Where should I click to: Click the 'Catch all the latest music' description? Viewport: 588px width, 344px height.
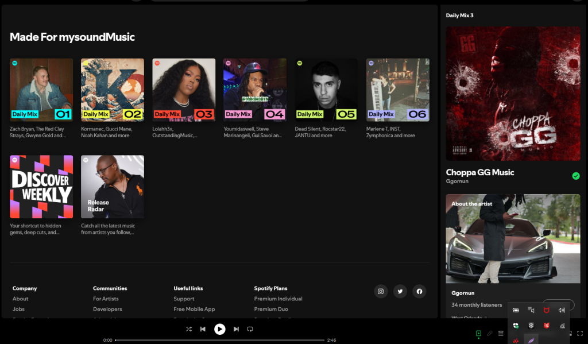pyautogui.click(x=108, y=229)
